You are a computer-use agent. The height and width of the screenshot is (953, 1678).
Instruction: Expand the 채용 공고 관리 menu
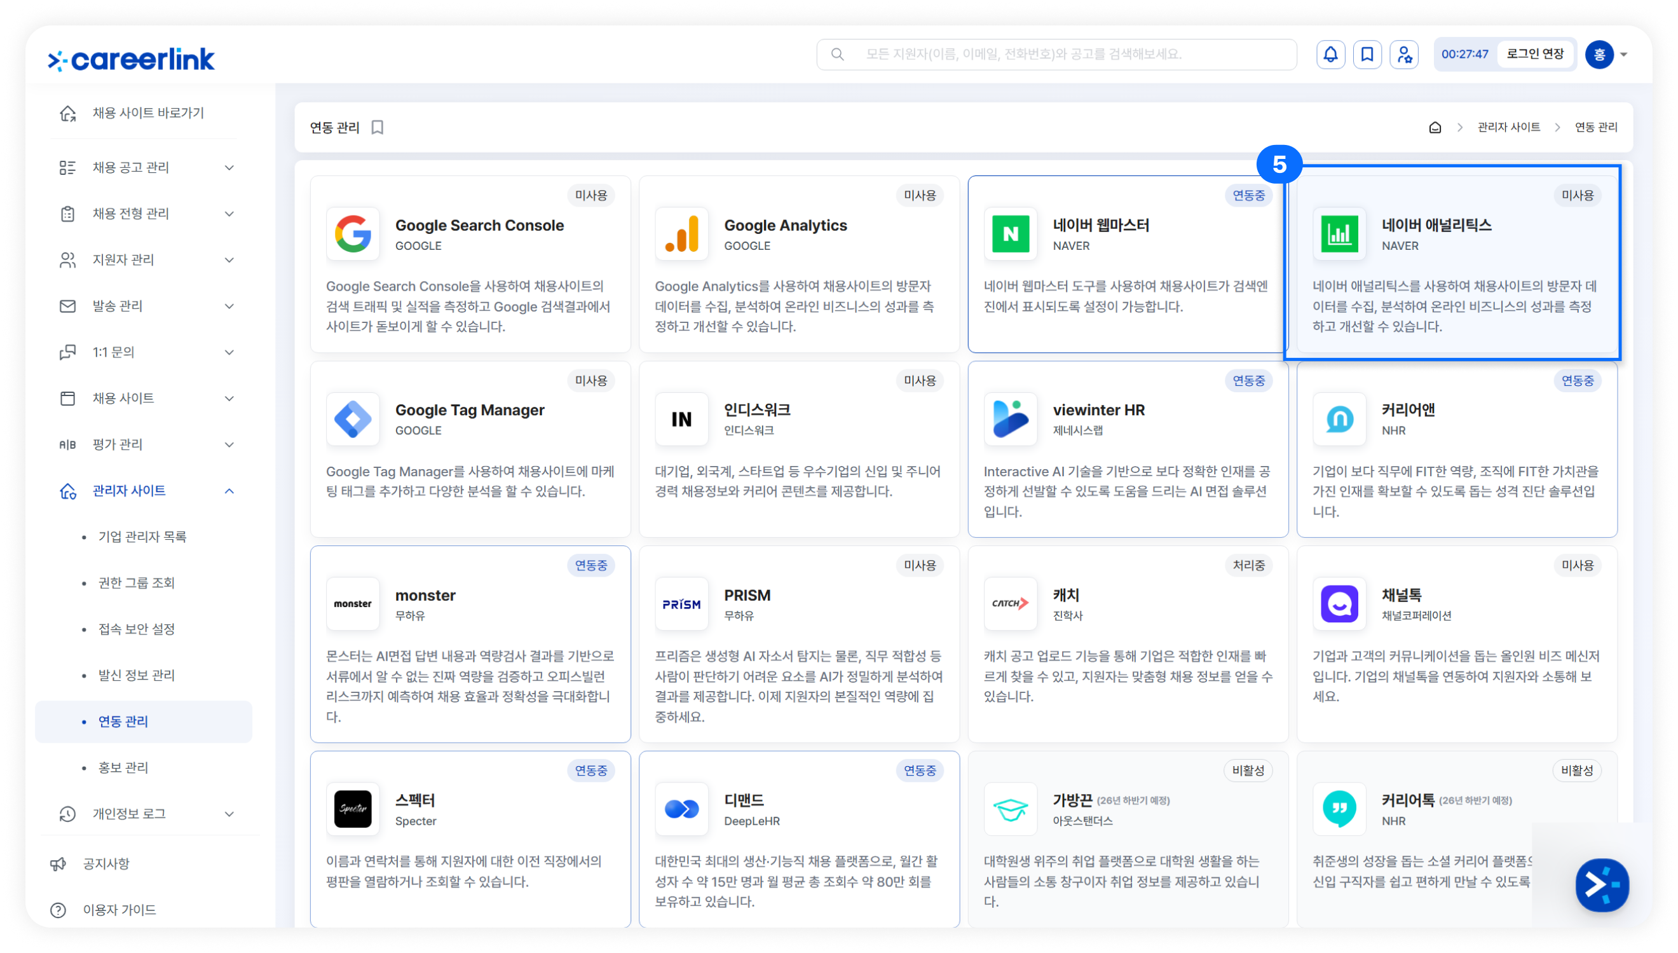229,168
